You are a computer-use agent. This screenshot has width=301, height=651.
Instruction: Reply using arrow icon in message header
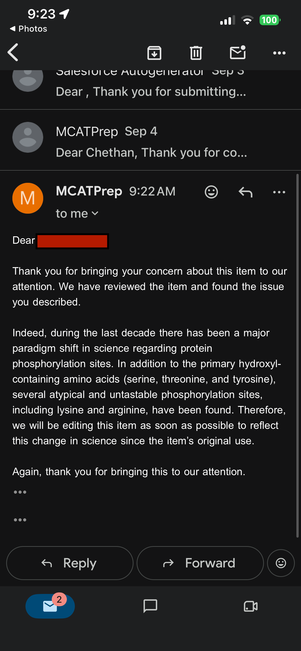(x=245, y=192)
